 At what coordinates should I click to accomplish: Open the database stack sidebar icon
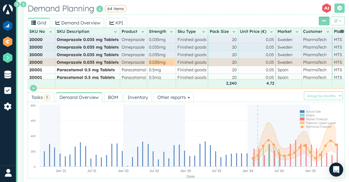tap(8, 75)
